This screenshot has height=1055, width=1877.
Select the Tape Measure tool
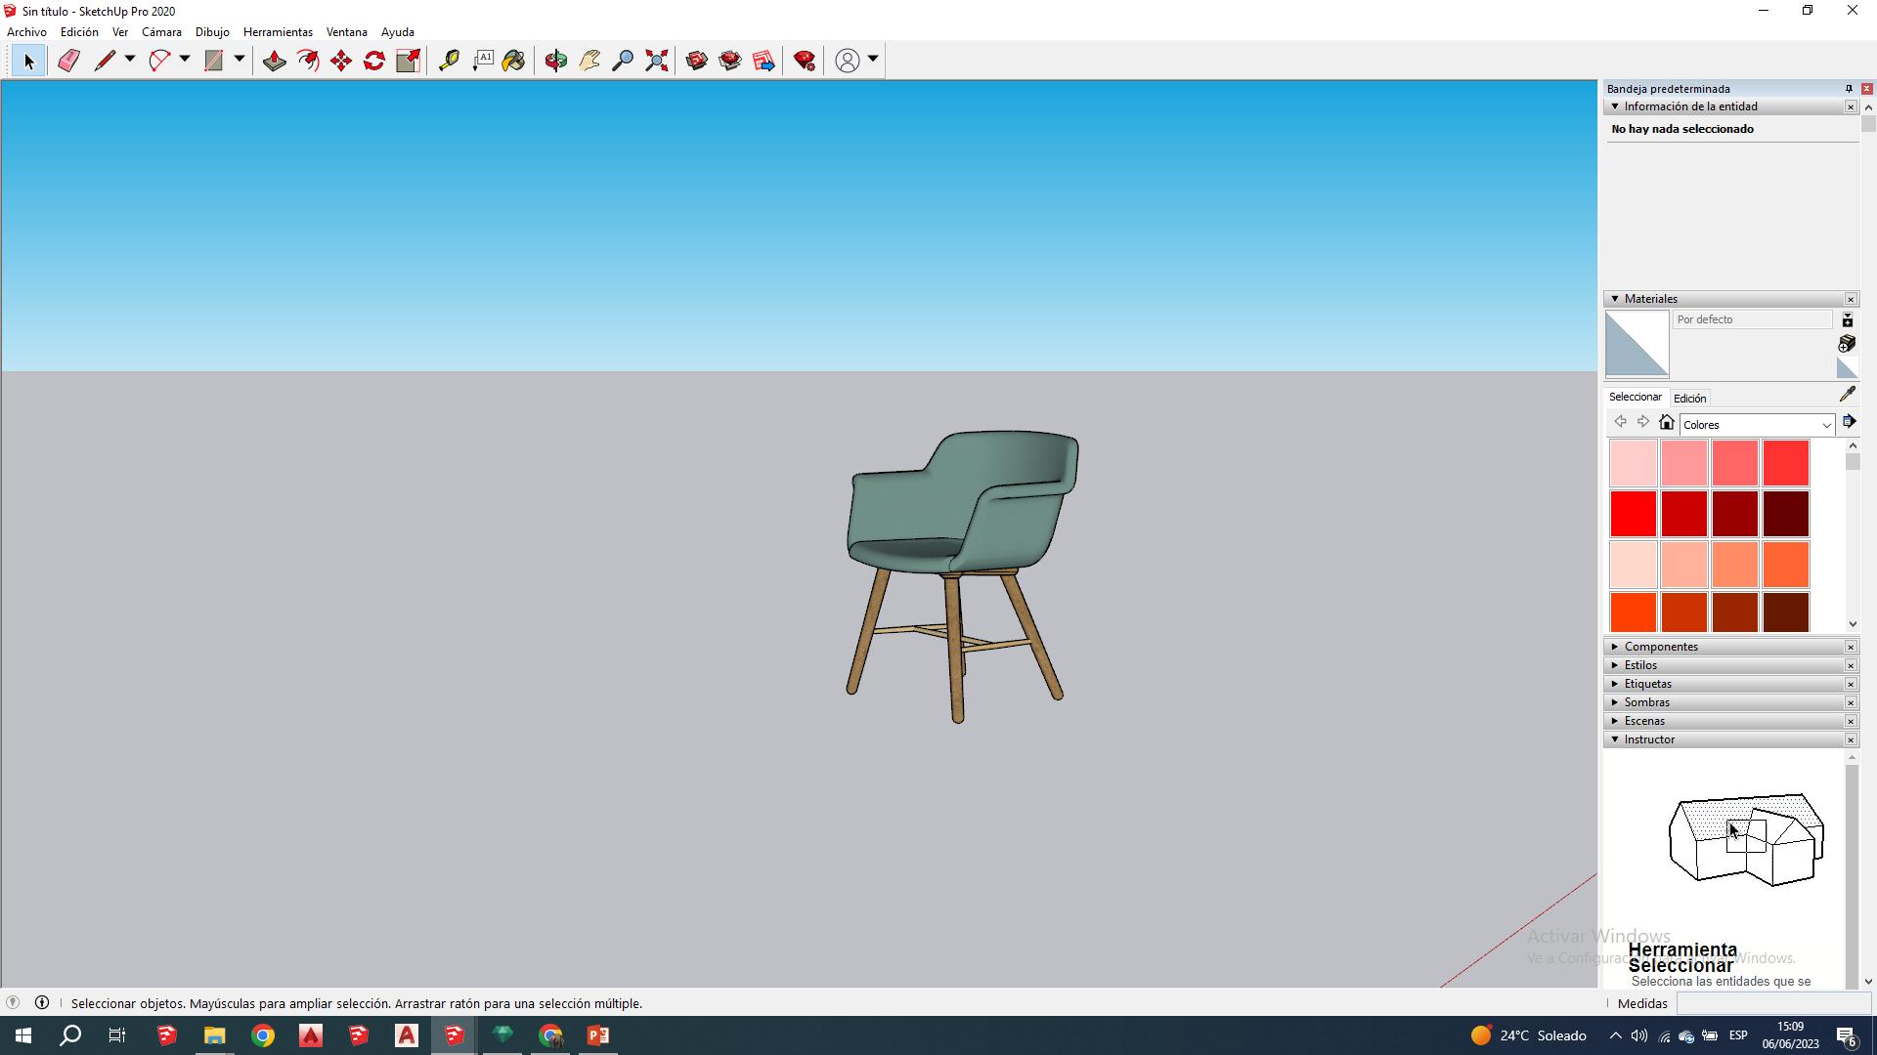click(x=449, y=61)
